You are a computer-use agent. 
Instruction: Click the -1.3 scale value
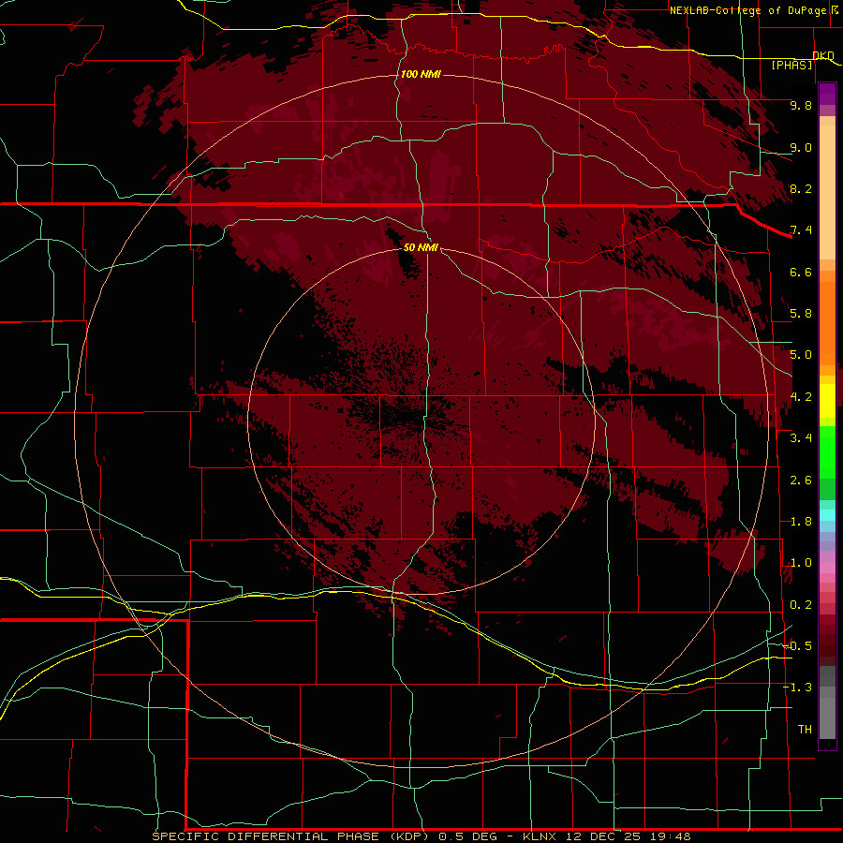coord(797,688)
